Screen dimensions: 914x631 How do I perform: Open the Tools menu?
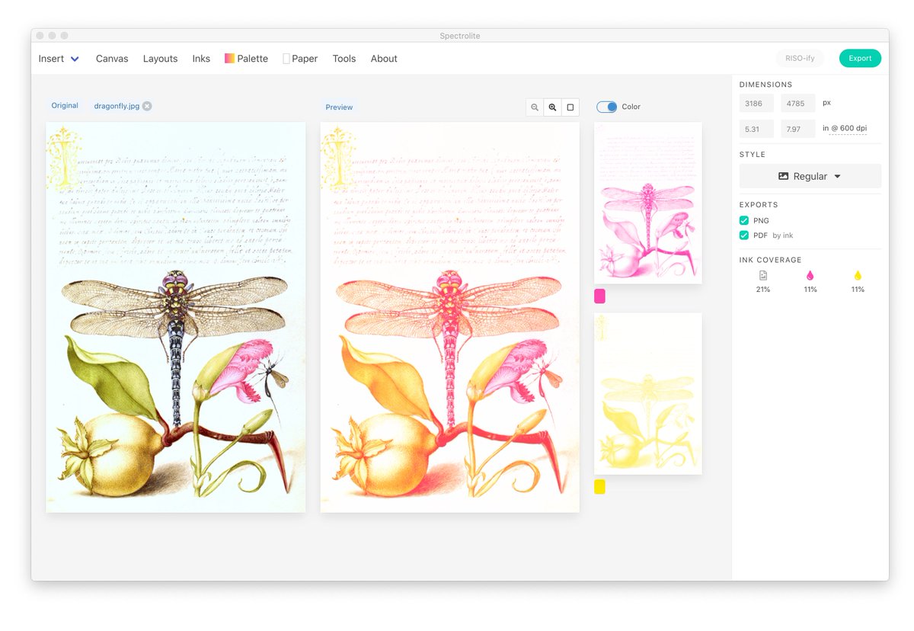pos(344,59)
